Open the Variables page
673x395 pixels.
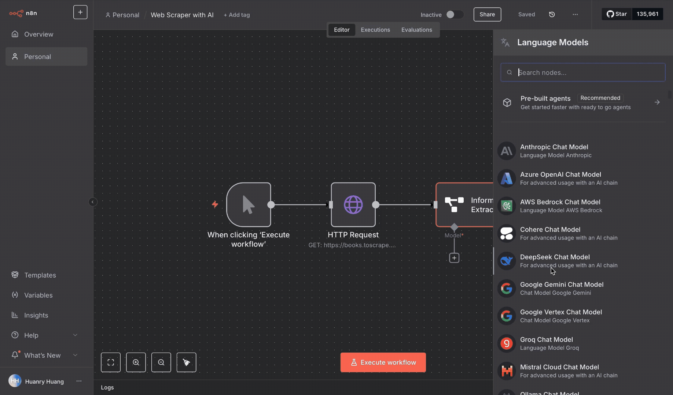click(46, 295)
